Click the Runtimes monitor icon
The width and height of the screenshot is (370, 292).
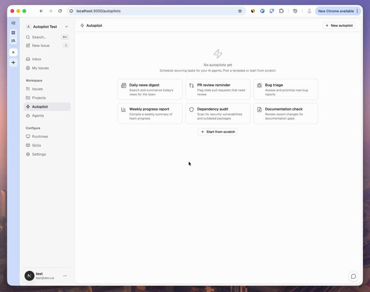28,137
